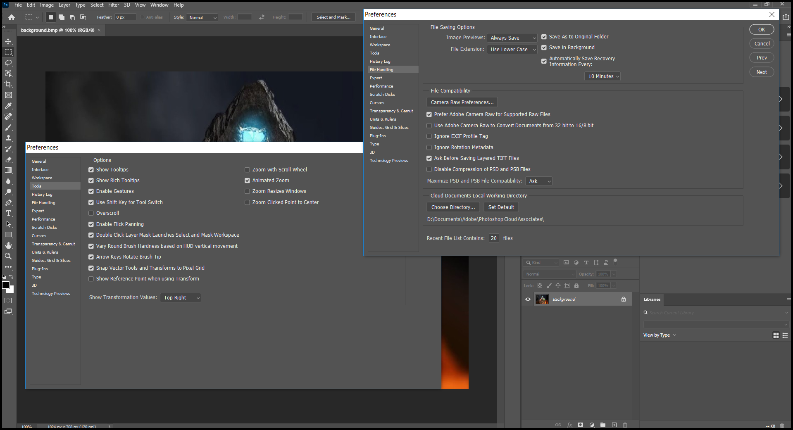Open the Filter menu
Image resolution: width=793 pixels, height=430 pixels.
114,5
